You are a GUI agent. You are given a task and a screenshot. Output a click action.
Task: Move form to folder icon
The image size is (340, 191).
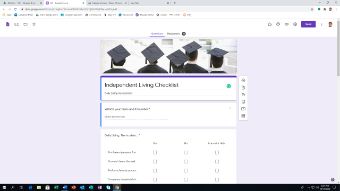pyautogui.click(x=25, y=24)
